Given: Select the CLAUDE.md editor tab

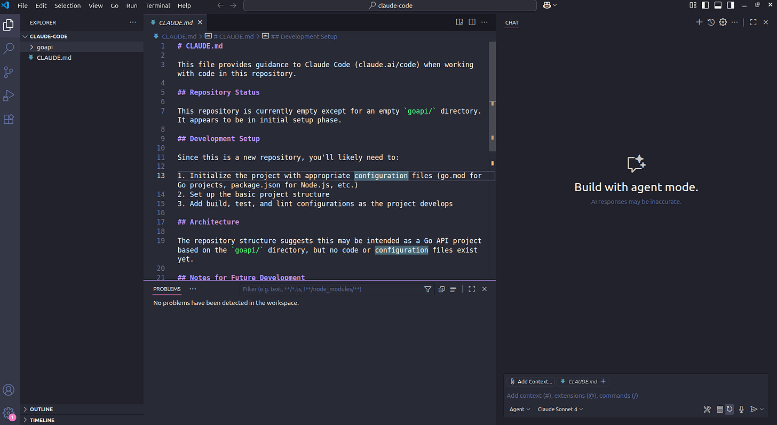Looking at the screenshot, I should pyautogui.click(x=176, y=22).
